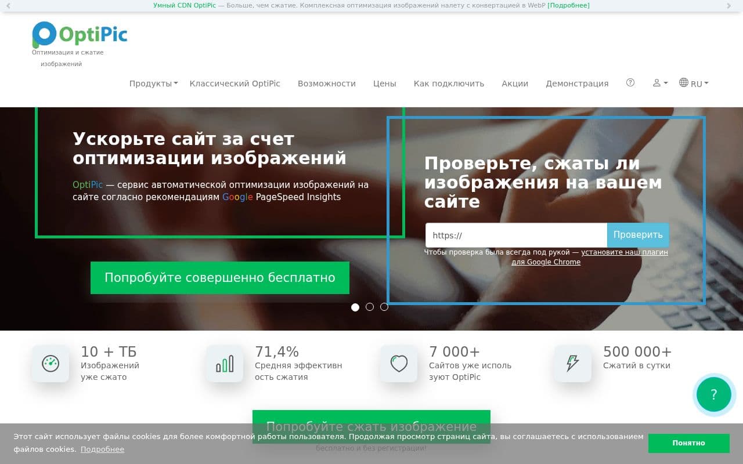
Task: Switch to the Возможности section
Action: click(326, 83)
